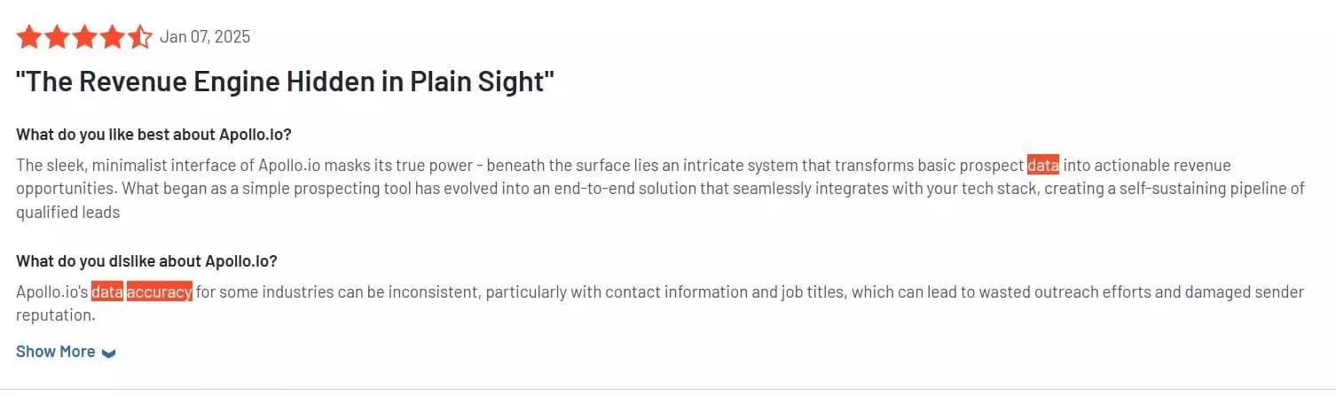Image resolution: width=1336 pixels, height=396 pixels.
Task: Click the first rating star
Action: pyautogui.click(x=28, y=37)
